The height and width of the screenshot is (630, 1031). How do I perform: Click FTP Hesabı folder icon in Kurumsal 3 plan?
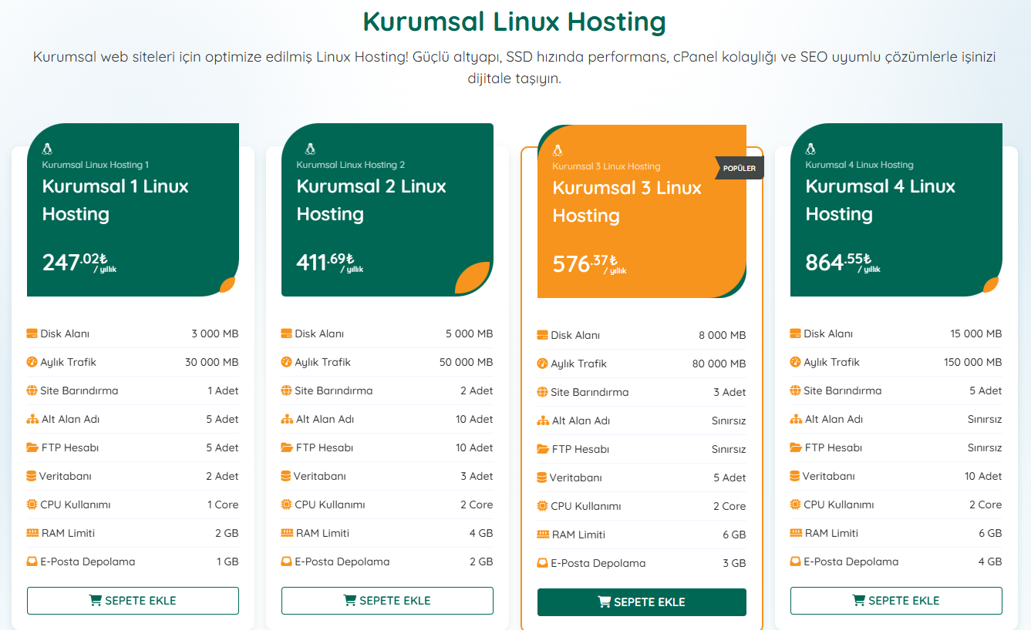(543, 449)
